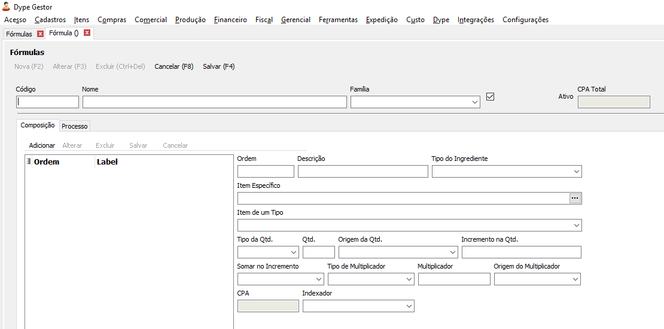Expand the Família dropdown
The height and width of the screenshot is (329, 664).
click(474, 102)
